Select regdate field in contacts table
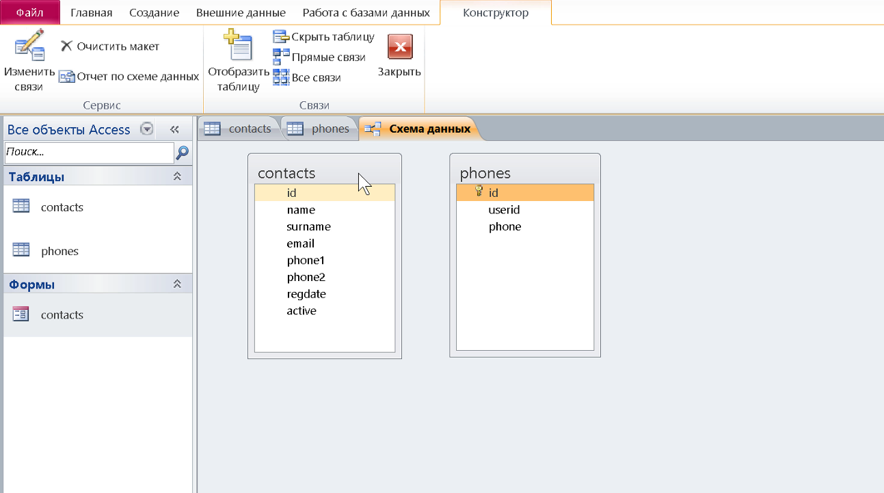 (325, 294)
